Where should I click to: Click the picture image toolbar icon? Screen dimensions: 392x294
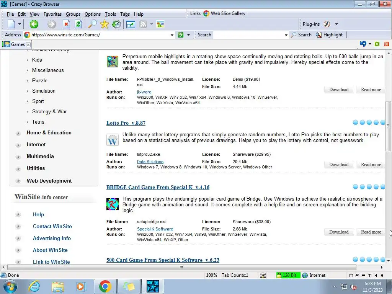pyautogui.click(x=160, y=24)
